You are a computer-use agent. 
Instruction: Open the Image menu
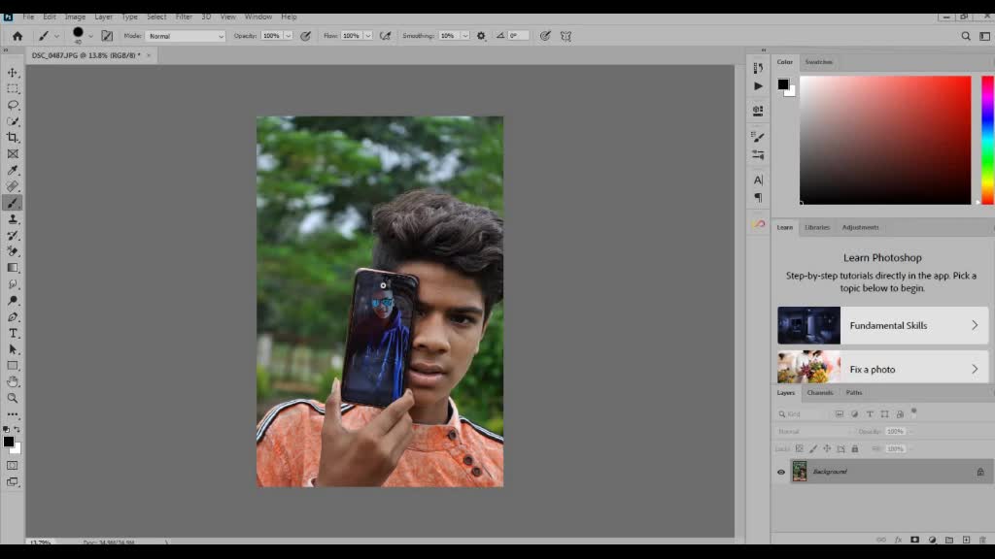75,17
